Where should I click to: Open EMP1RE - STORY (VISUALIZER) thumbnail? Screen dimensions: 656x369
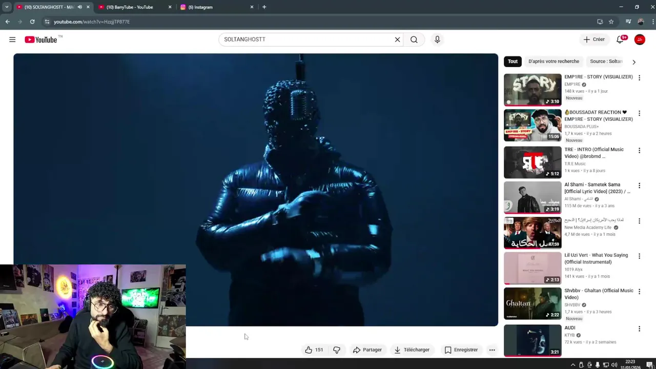click(532, 90)
